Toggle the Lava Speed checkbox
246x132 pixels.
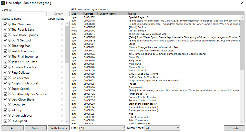(5, 121)
